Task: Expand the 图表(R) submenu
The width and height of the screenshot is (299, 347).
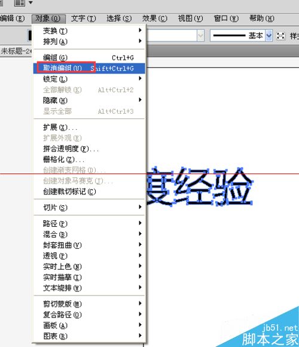Action: 89,336
